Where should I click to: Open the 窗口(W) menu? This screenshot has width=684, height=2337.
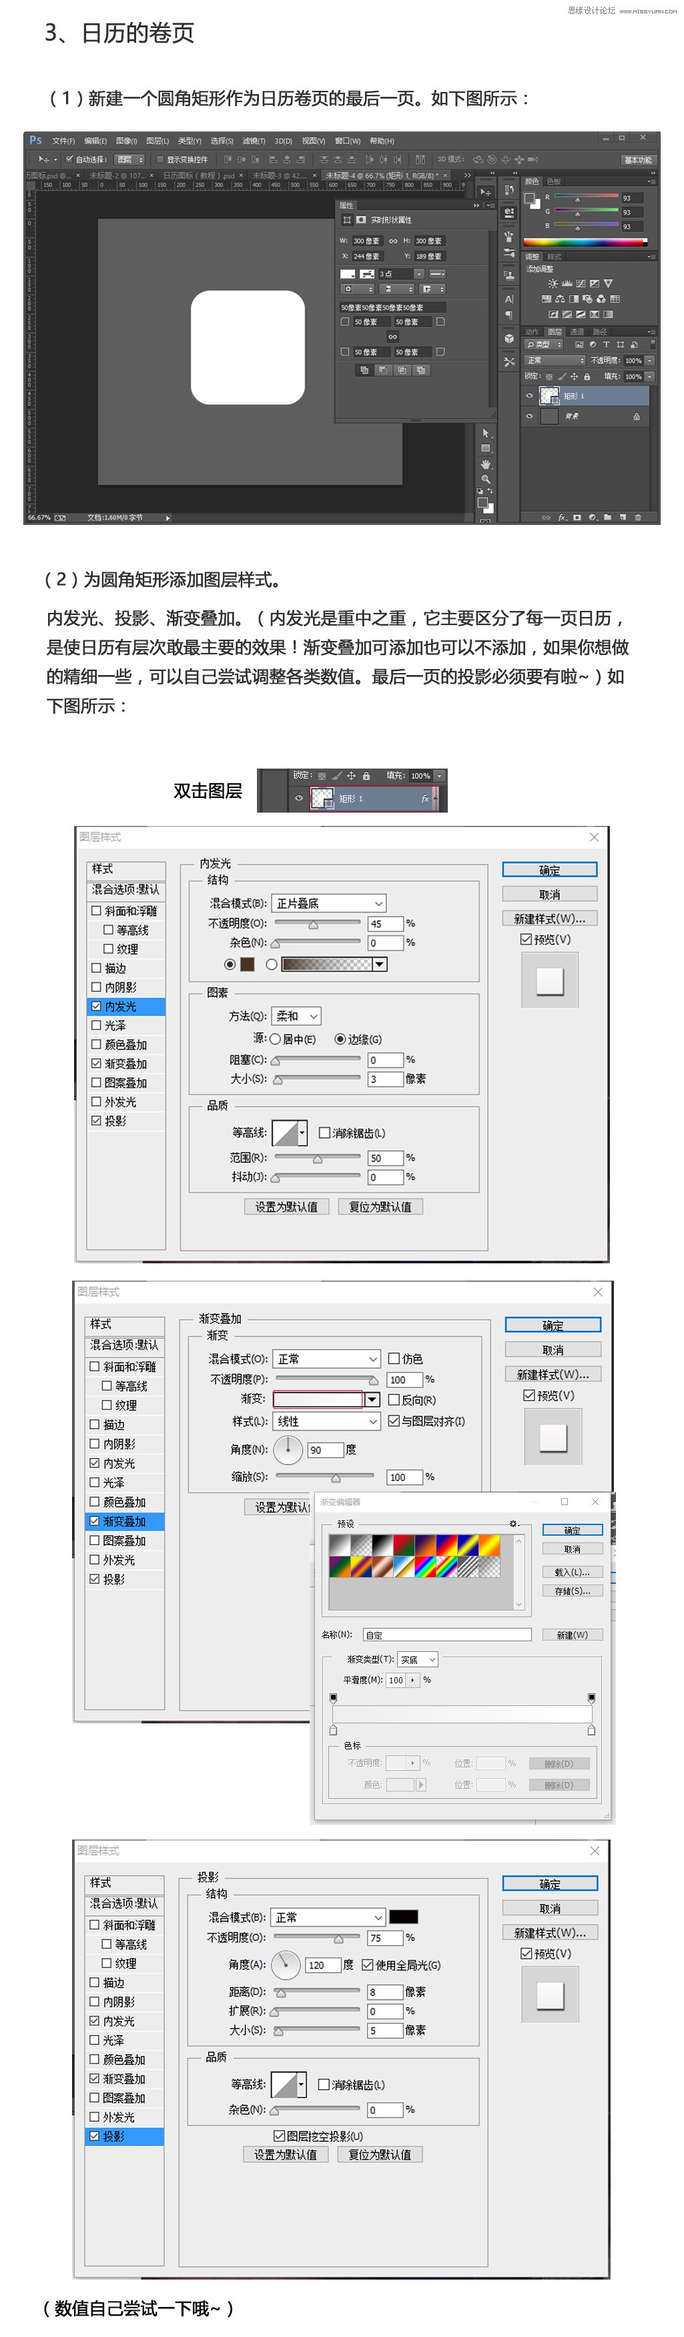coord(348,142)
